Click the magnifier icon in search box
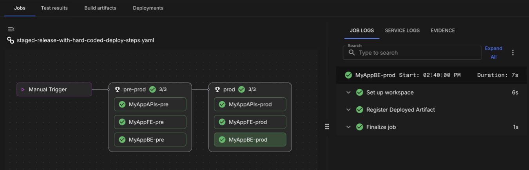 click(x=351, y=53)
